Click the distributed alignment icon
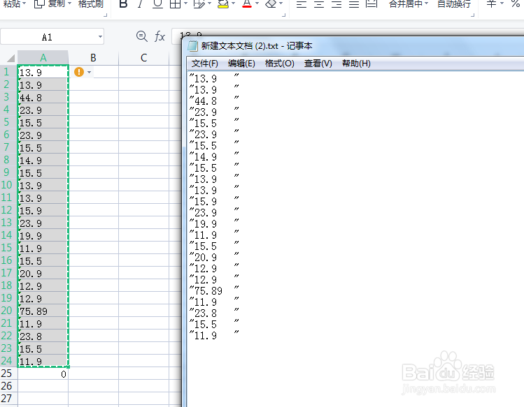This screenshot has width=524, height=407. tap(371, 4)
